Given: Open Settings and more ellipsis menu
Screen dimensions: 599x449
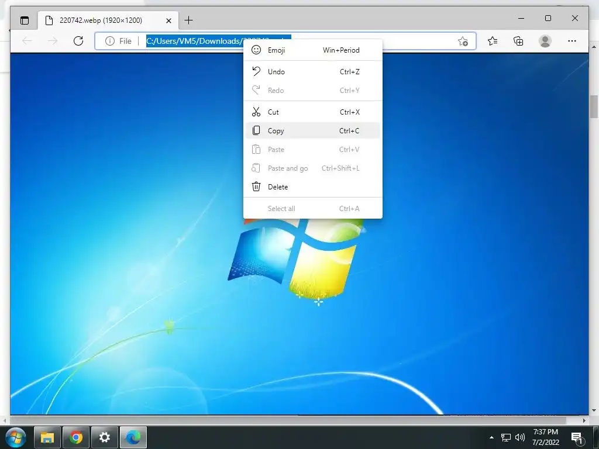Looking at the screenshot, I should 572,41.
